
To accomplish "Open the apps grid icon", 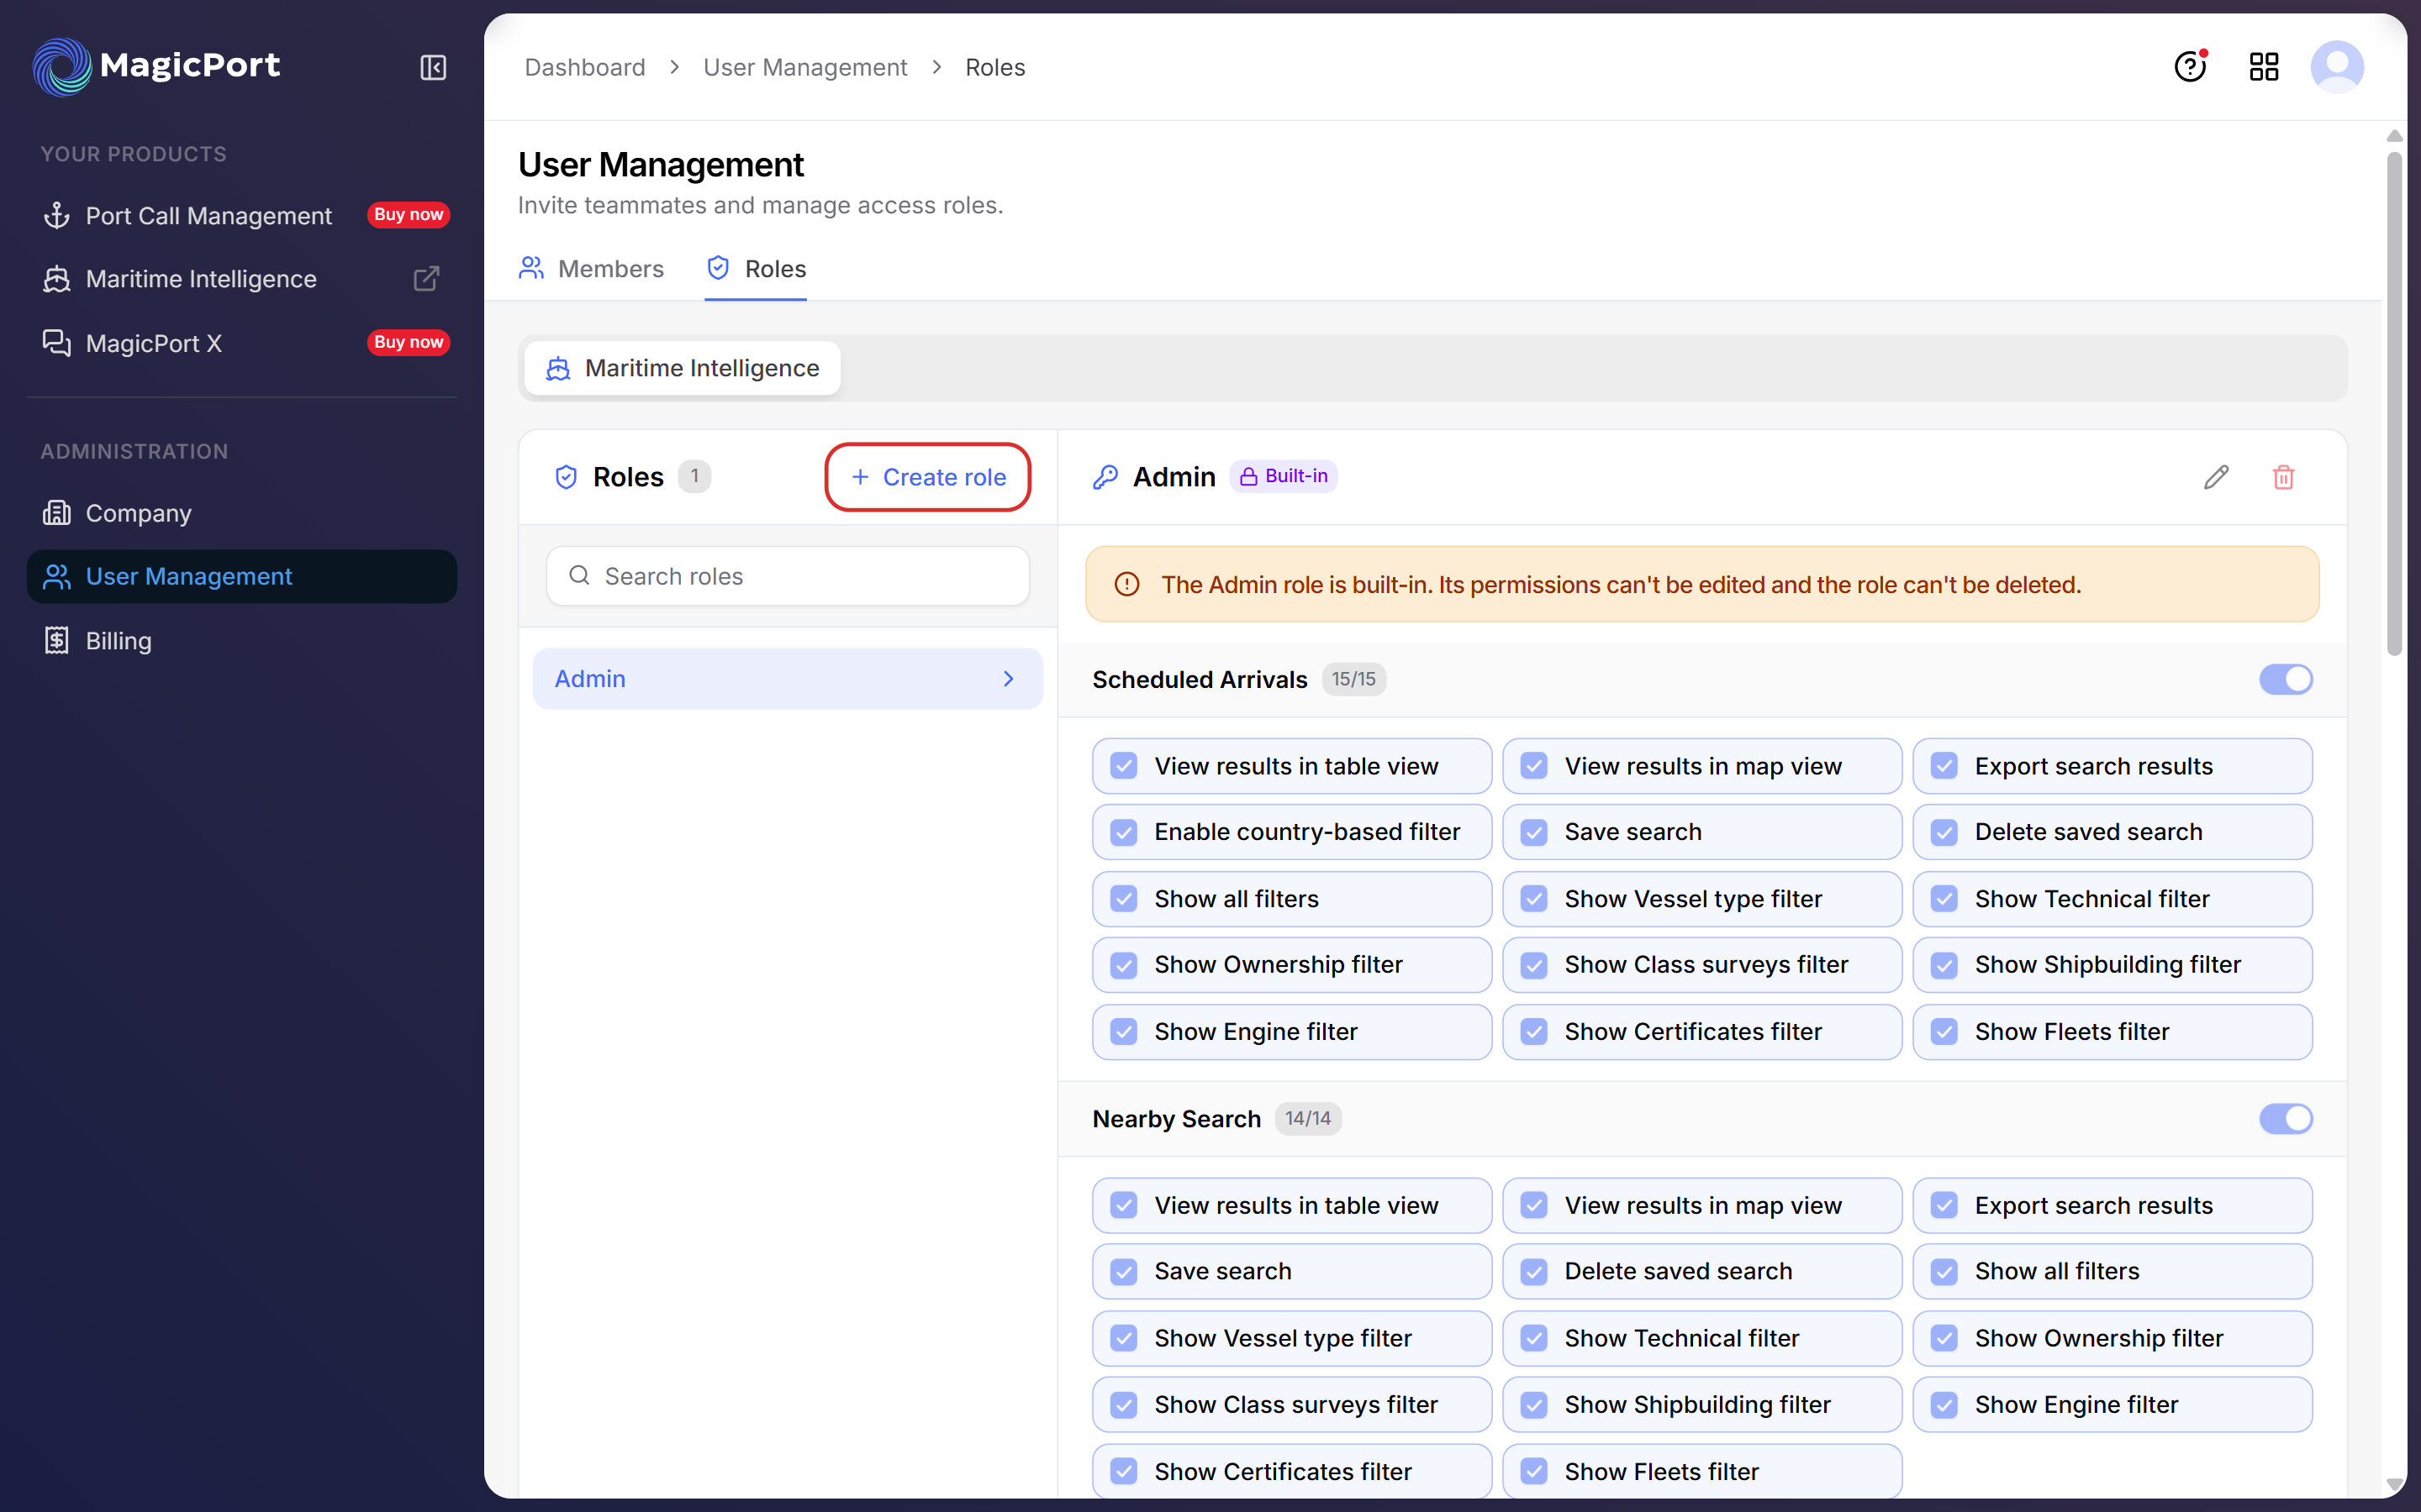I will (2264, 67).
